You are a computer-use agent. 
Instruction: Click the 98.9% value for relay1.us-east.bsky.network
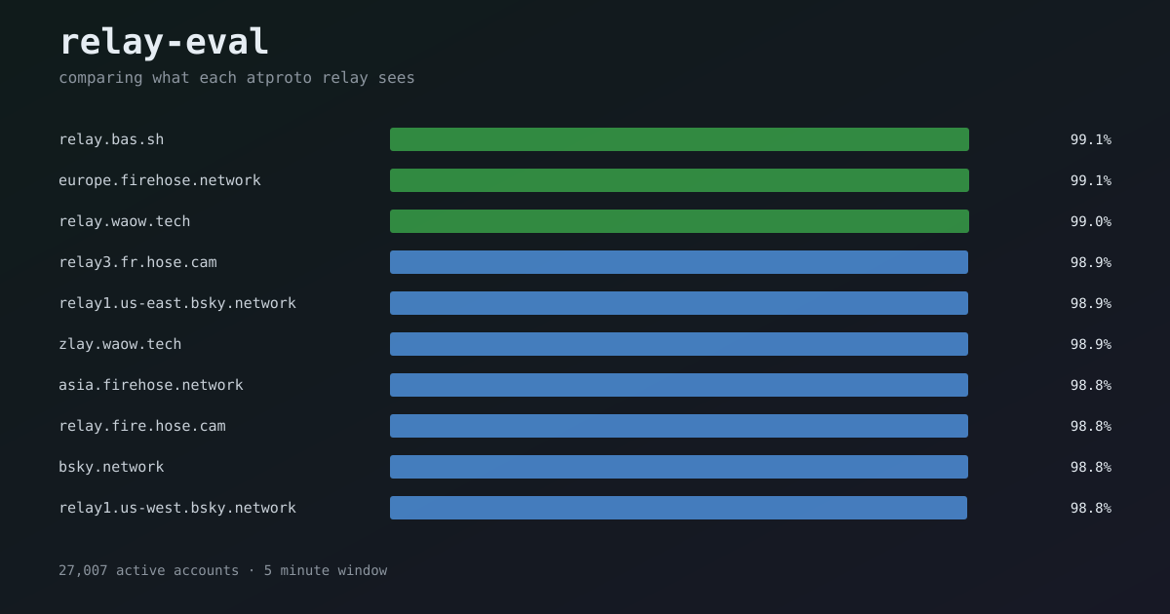[x=1090, y=303]
